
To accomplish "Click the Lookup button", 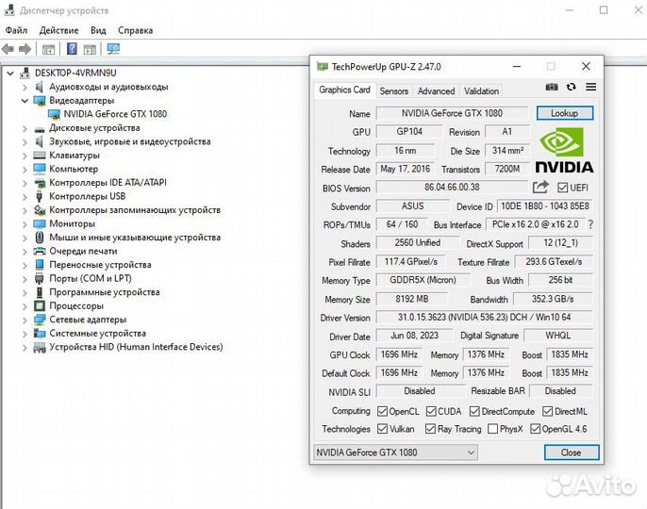I will tap(564, 113).
